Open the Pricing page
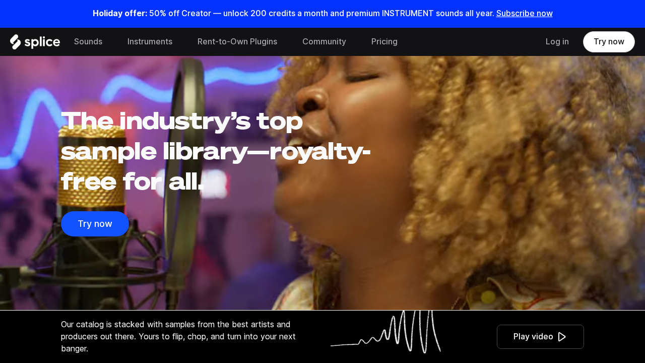 [384, 42]
